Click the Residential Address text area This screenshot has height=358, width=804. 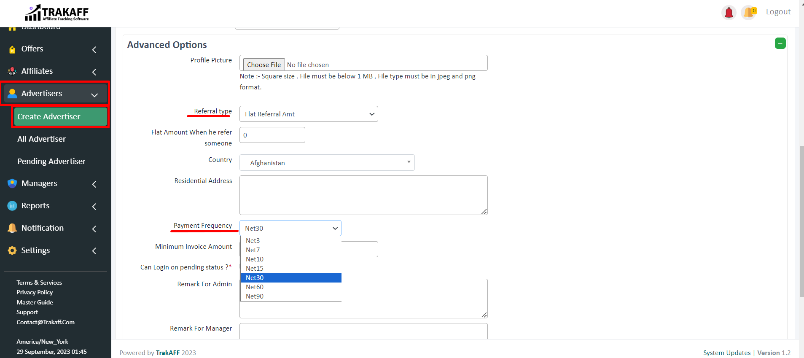coord(363,195)
